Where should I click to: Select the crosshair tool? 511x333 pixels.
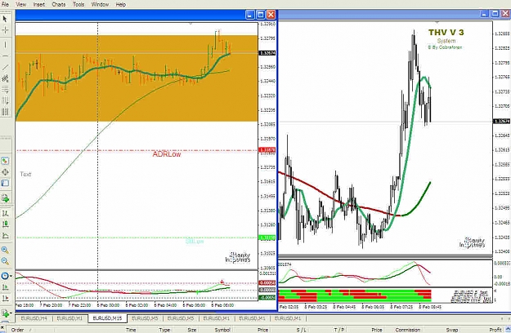coord(5,30)
